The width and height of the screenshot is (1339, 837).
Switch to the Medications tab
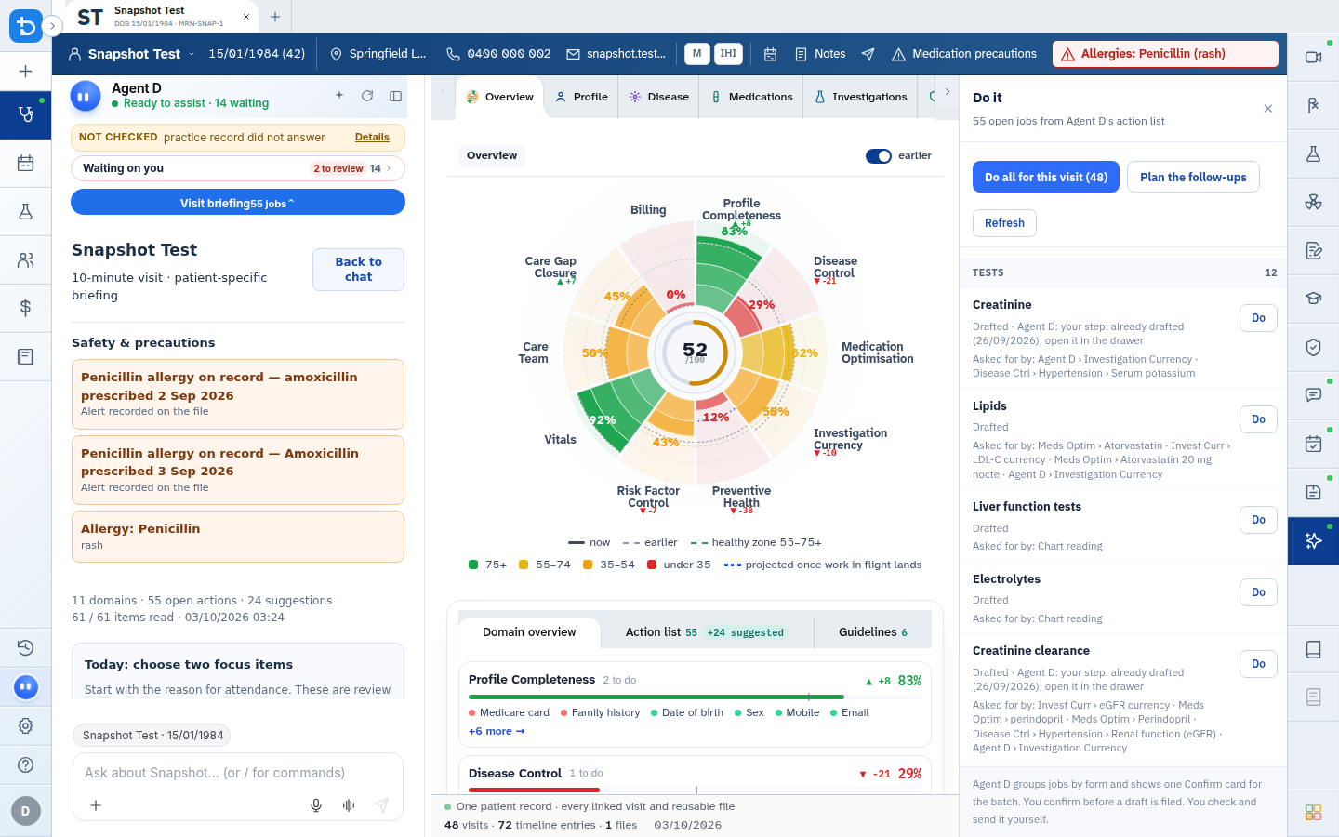(751, 97)
